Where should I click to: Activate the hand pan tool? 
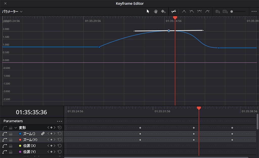coord(156,11)
